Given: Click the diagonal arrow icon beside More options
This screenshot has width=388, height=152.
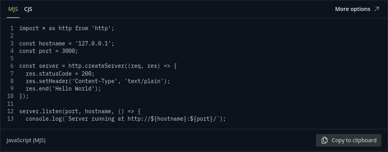Looking at the screenshot, I should click(377, 9).
